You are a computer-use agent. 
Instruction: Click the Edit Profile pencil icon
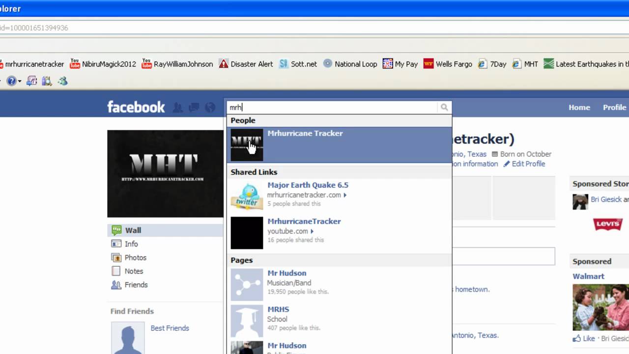[x=507, y=164]
